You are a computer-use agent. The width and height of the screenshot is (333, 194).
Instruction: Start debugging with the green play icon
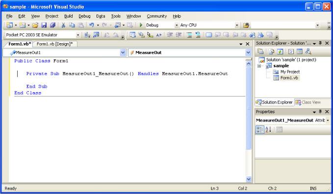(x=141, y=25)
